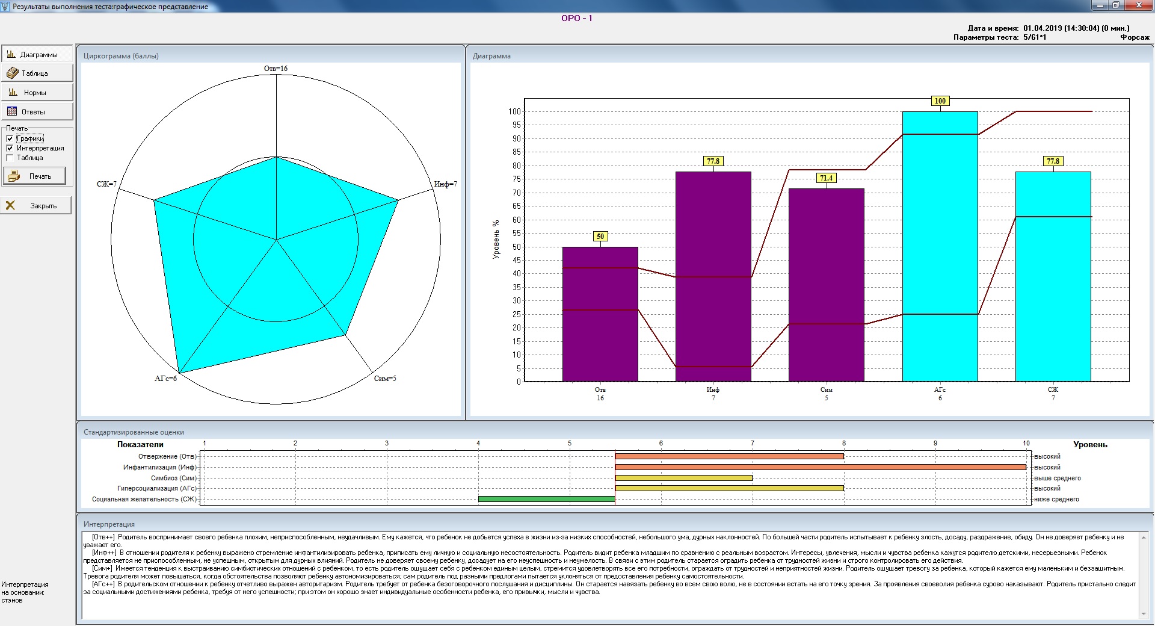Click the 'ниже среднего' level text
This screenshot has height=626, width=1155.
(x=1056, y=499)
